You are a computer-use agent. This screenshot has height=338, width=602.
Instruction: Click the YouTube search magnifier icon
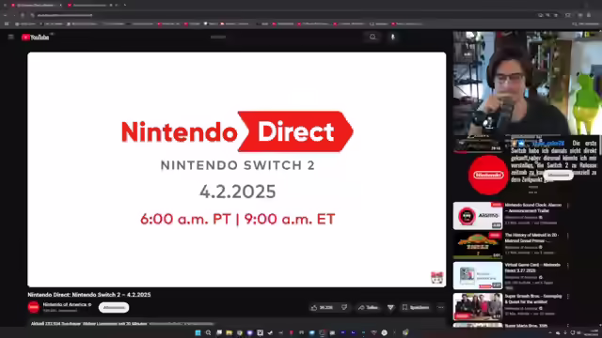click(x=372, y=38)
